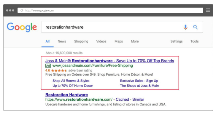This screenshot has width=216, height=114.
Task: Click the browser reload icon
Action: click(22, 10)
